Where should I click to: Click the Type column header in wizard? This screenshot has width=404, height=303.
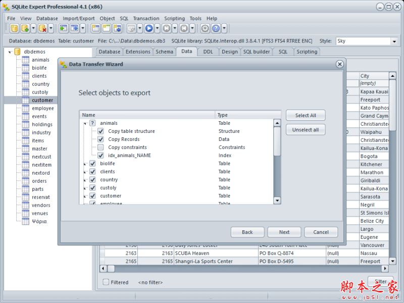coord(247,115)
